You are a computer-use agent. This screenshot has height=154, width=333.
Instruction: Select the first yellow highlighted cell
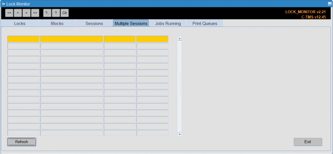coord(24,39)
